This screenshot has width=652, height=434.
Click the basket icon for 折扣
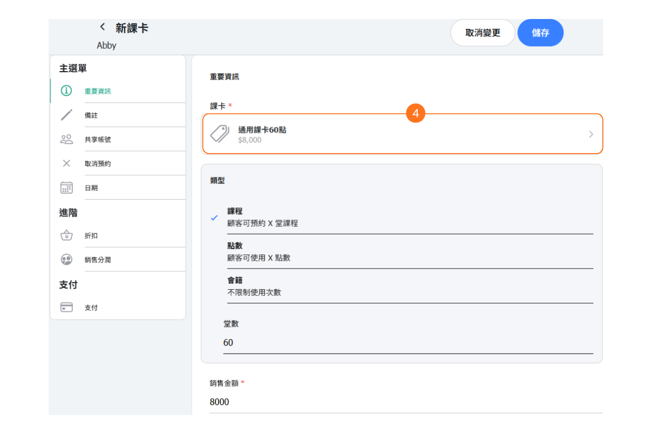[x=66, y=235]
